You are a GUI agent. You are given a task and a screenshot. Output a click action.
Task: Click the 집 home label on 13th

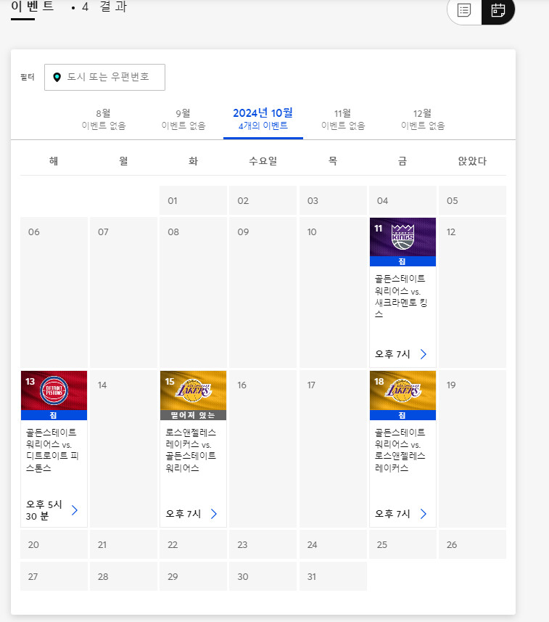(54, 415)
